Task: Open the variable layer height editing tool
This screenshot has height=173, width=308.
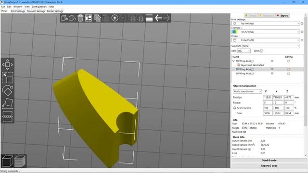Action: [149, 18]
